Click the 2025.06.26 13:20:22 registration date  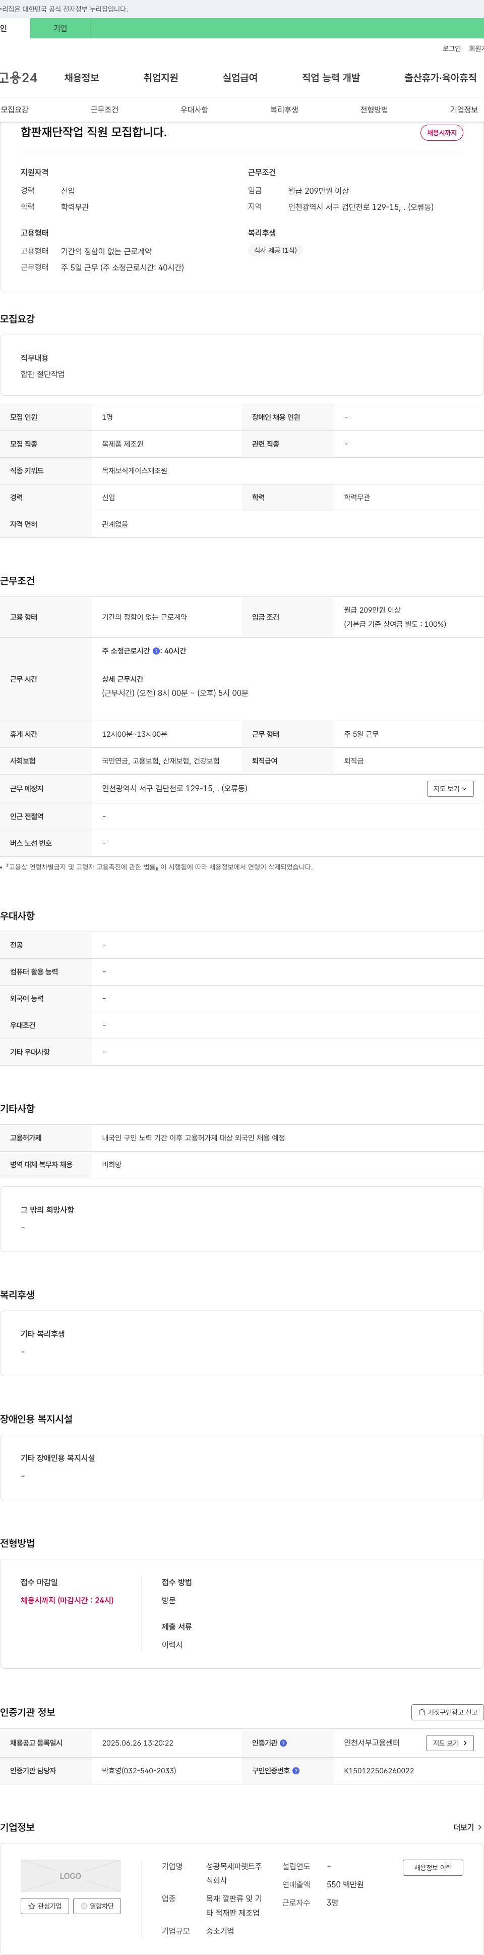(137, 1743)
